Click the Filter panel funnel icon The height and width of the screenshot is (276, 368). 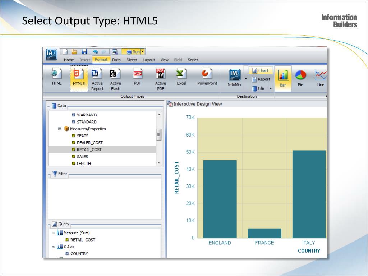pos(55,174)
